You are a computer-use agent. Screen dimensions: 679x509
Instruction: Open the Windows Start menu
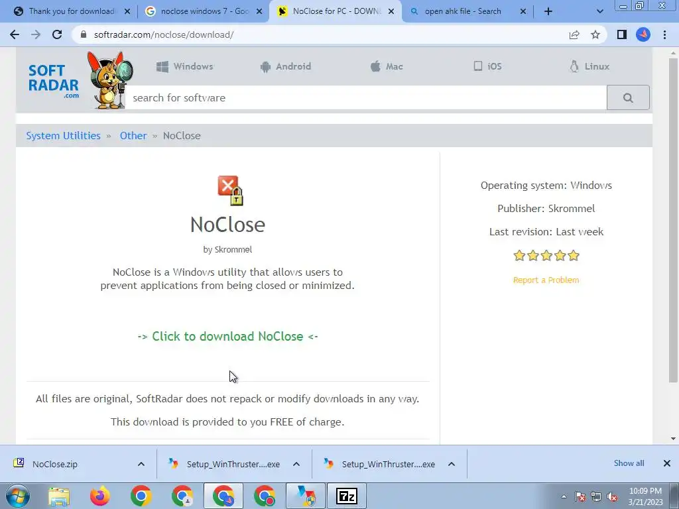[x=18, y=496]
